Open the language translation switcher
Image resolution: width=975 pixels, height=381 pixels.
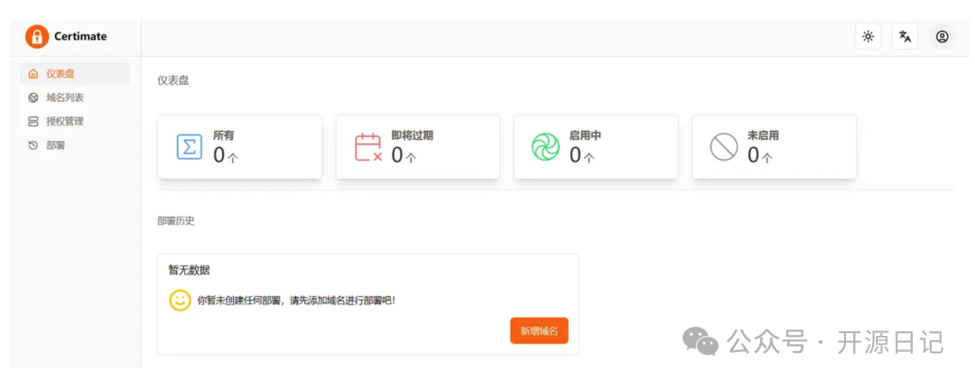[x=905, y=37]
